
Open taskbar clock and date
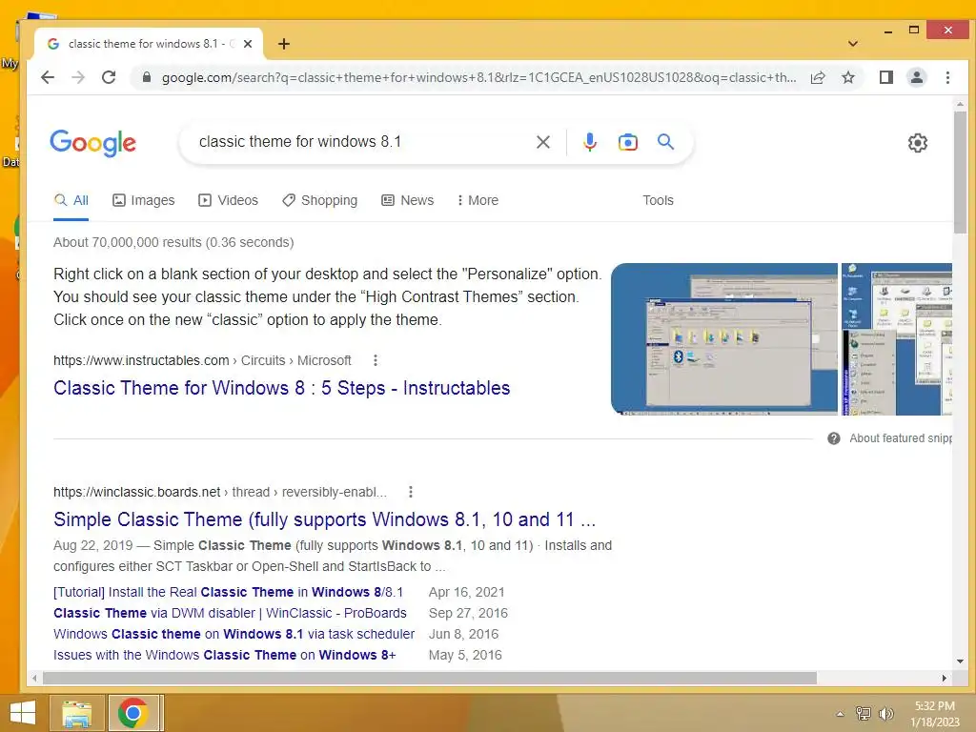click(934, 714)
